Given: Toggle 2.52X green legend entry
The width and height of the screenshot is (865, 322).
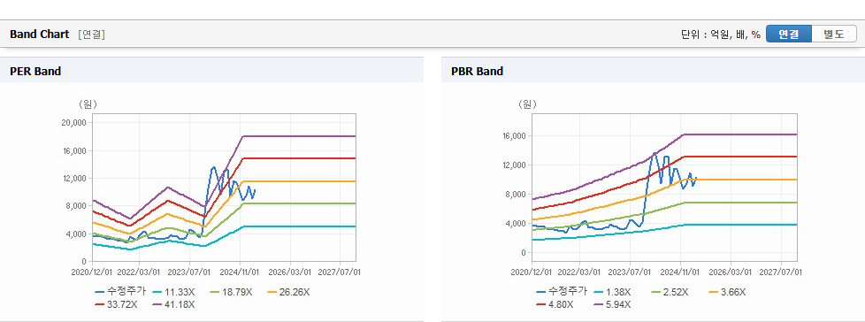Looking at the screenshot, I should coord(670,292).
